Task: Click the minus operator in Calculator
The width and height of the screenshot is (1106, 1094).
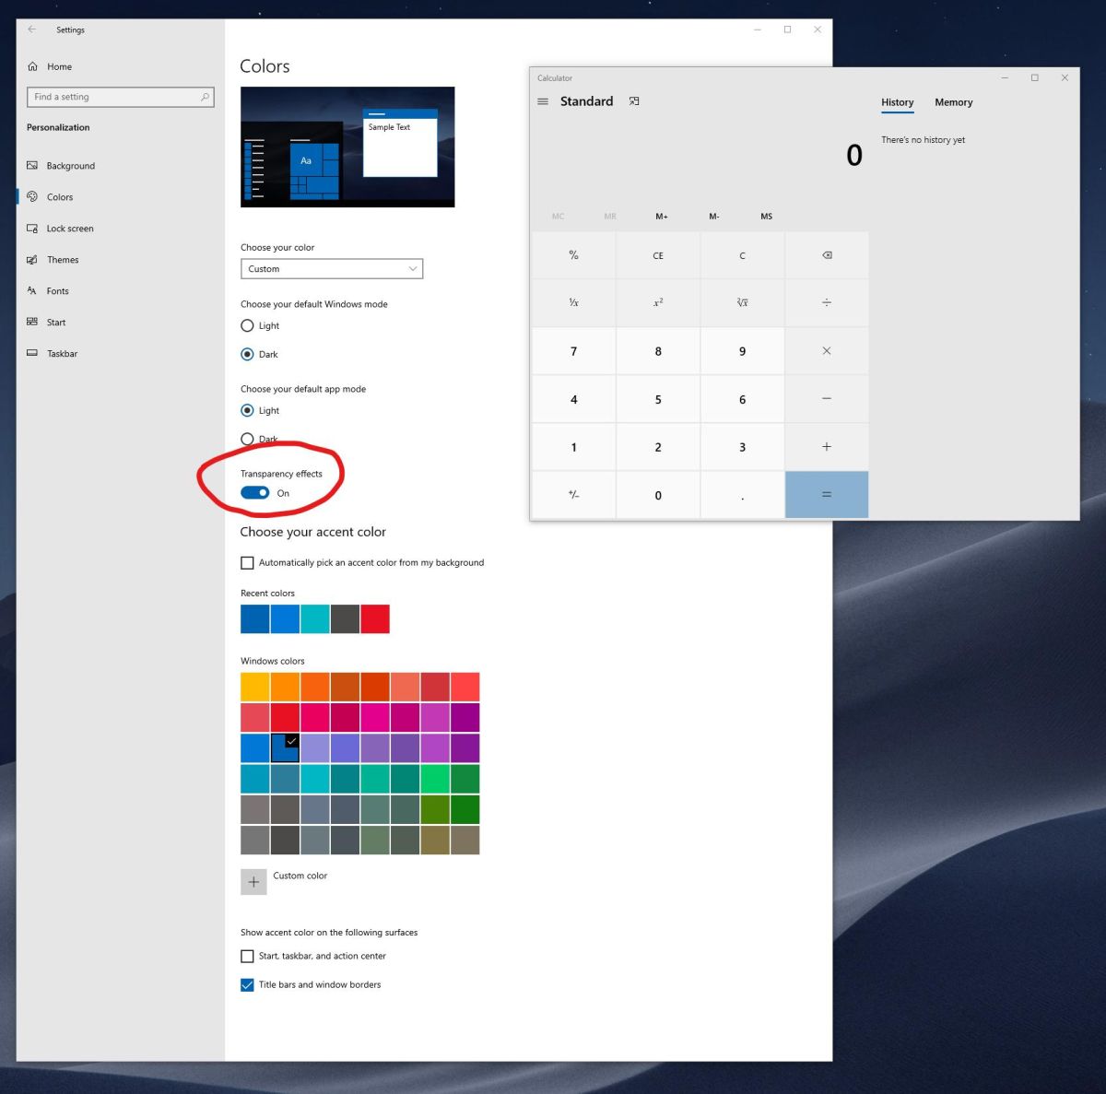Action: click(827, 399)
